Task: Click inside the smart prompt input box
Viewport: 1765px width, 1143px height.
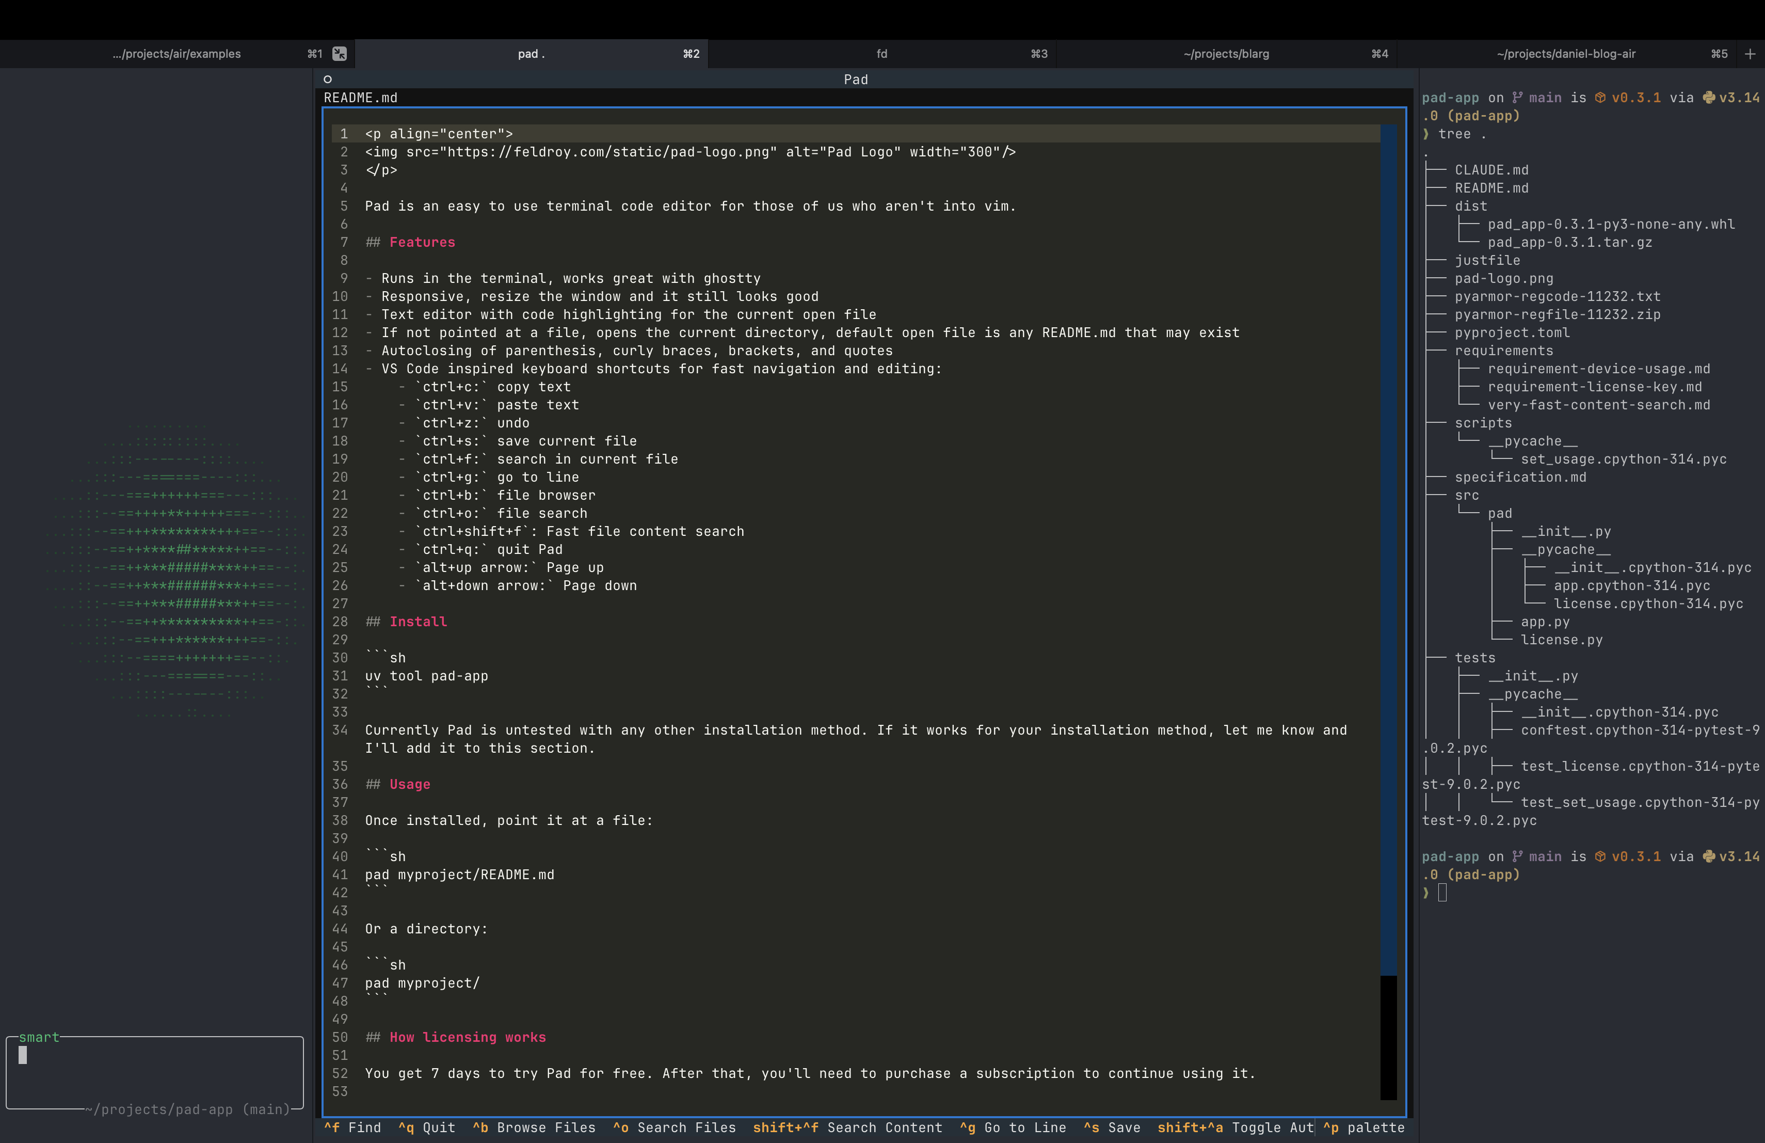Action: [x=154, y=1072]
